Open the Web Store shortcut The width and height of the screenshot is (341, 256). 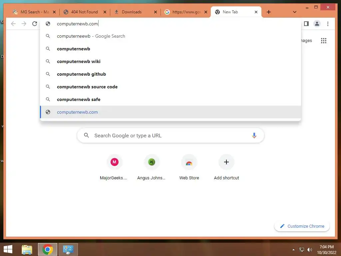click(x=189, y=168)
